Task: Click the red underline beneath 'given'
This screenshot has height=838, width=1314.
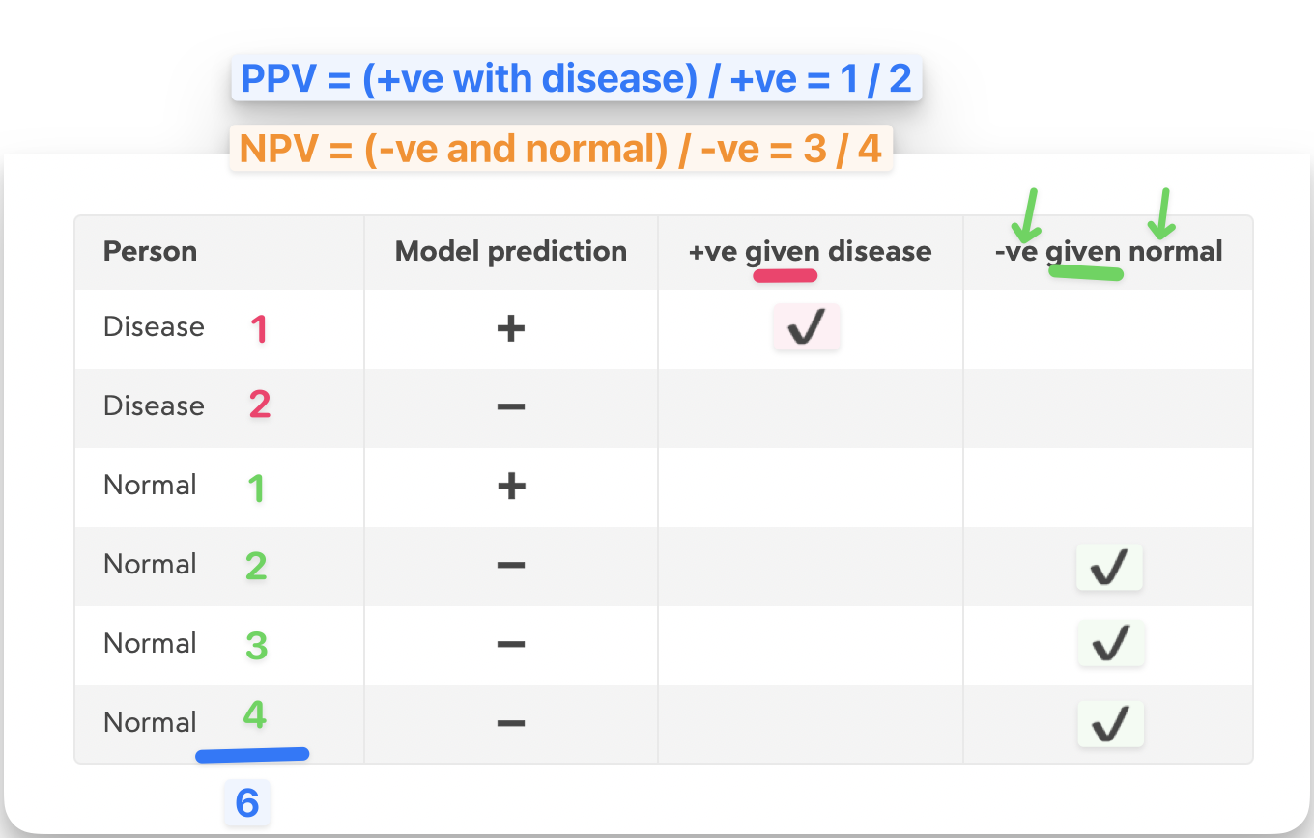Action: coord(785,276)
